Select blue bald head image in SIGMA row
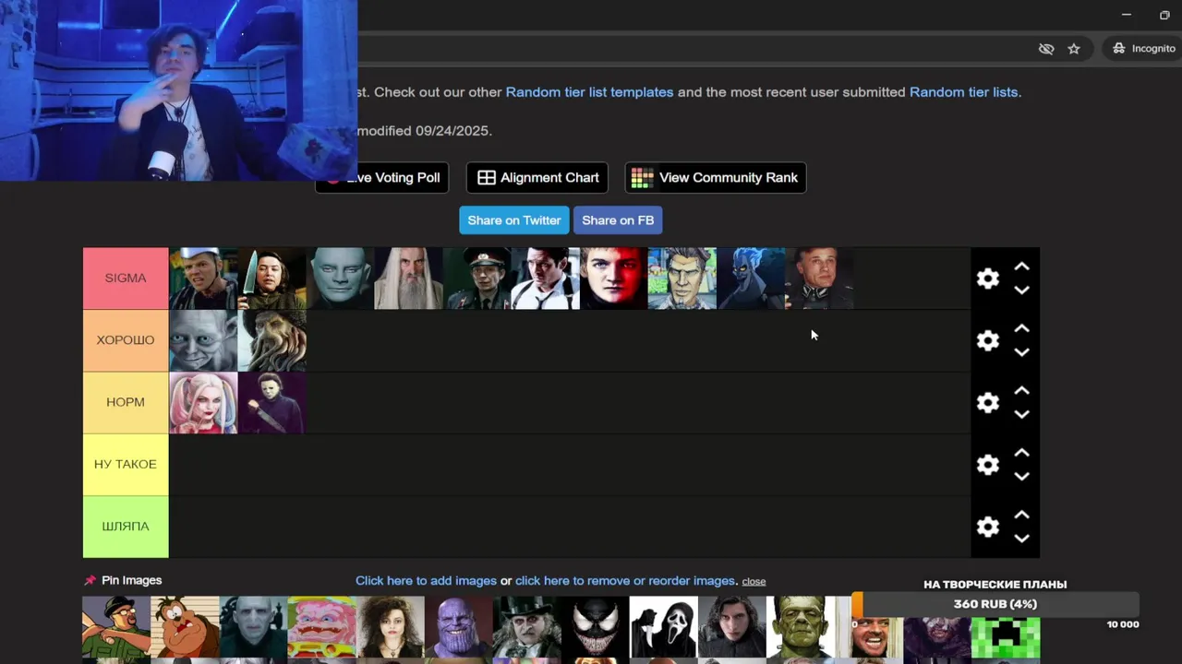 click(340, 279)
